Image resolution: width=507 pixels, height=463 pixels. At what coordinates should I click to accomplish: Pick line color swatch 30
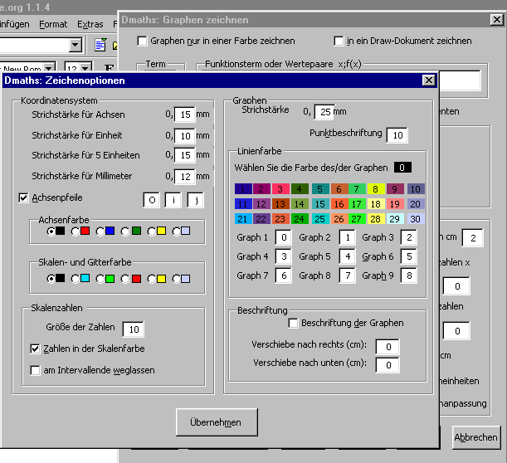[416, 219]
